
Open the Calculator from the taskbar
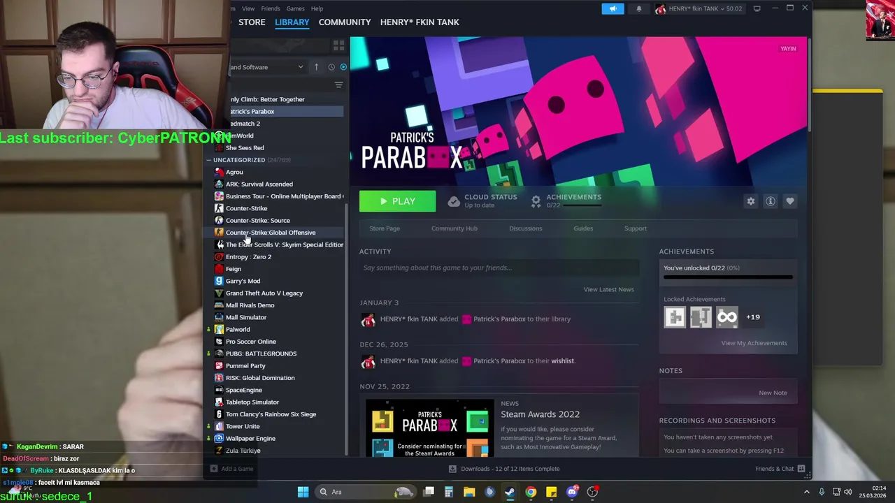point(449,492)
